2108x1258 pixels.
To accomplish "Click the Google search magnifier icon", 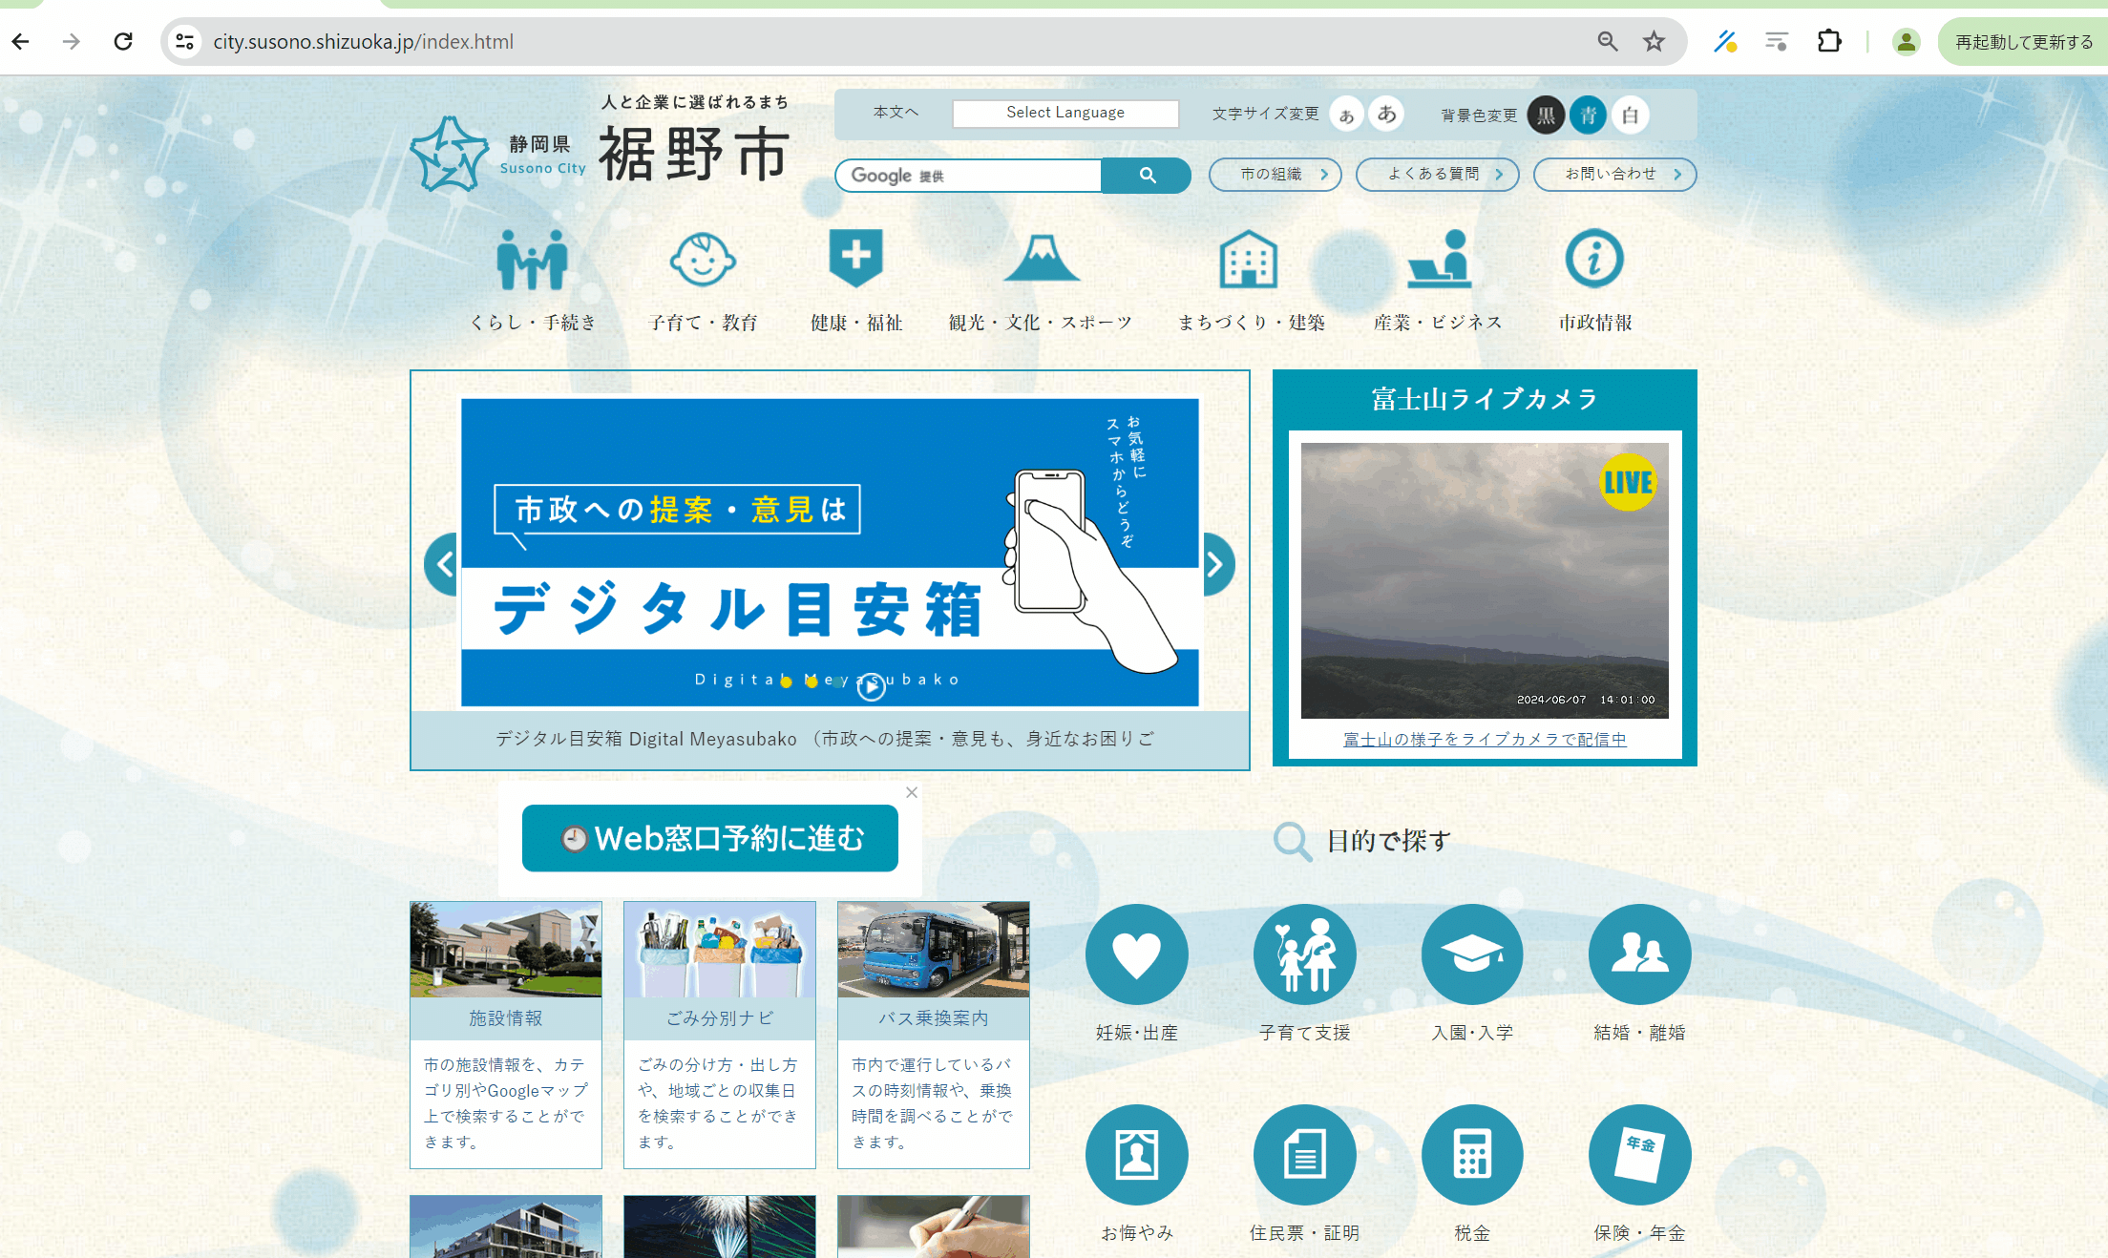I will (x=1146, y=176).
